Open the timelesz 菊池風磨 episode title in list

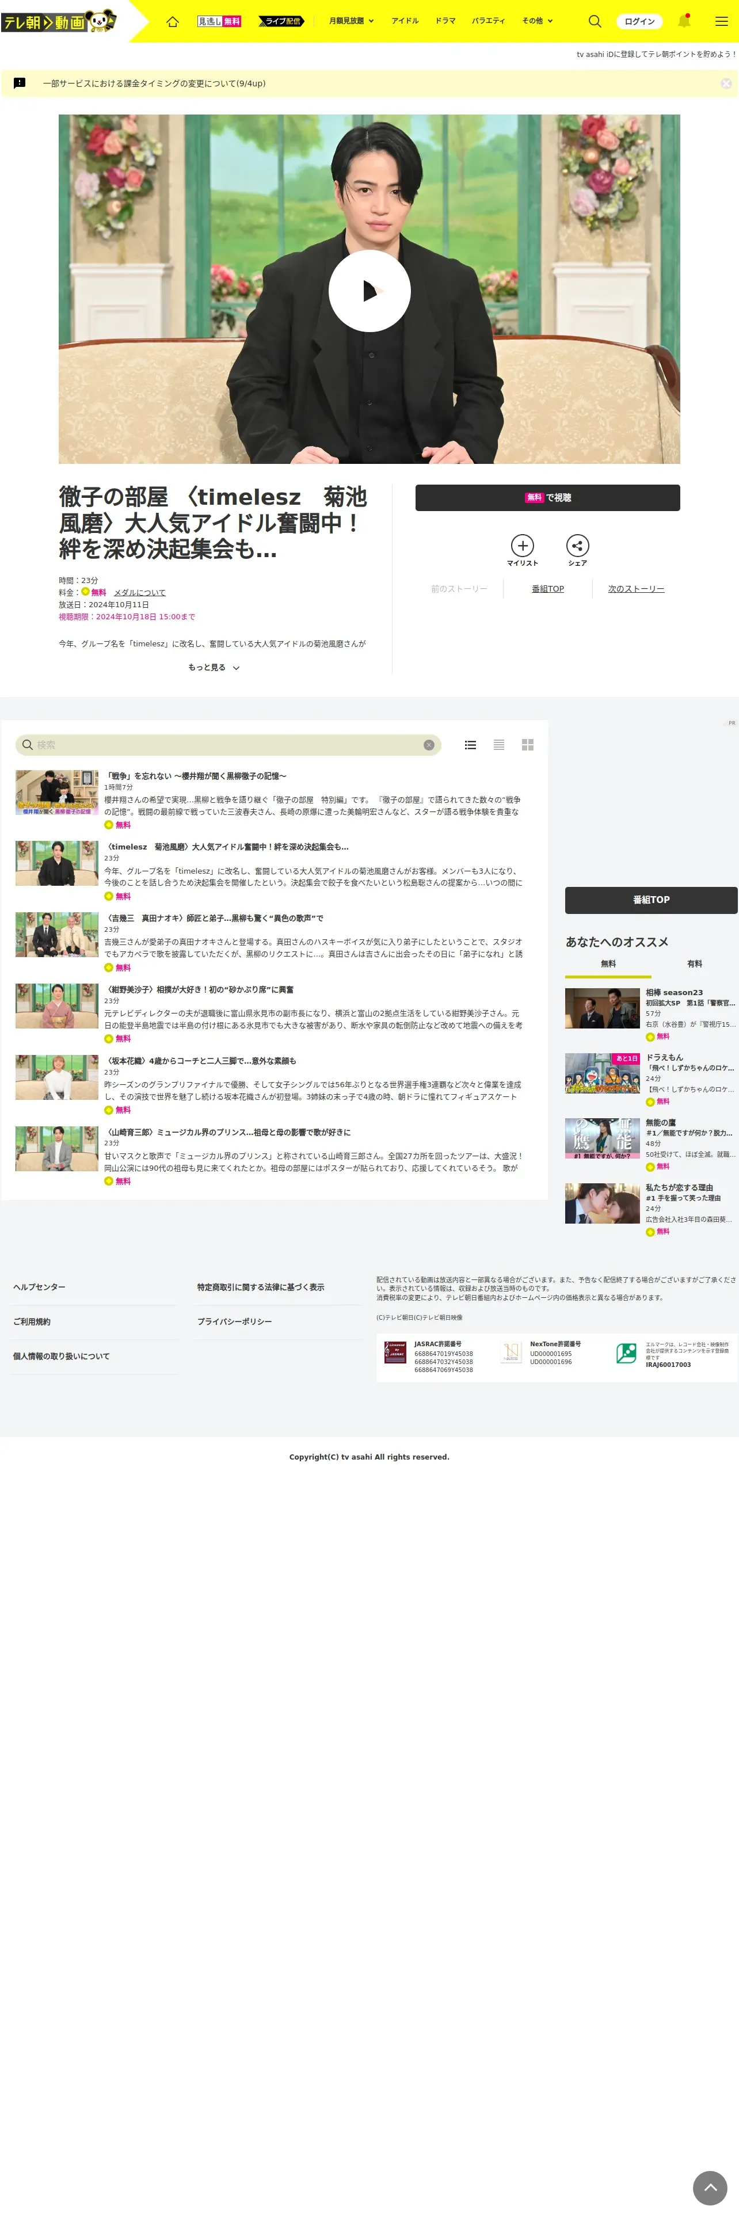[226, 848]
